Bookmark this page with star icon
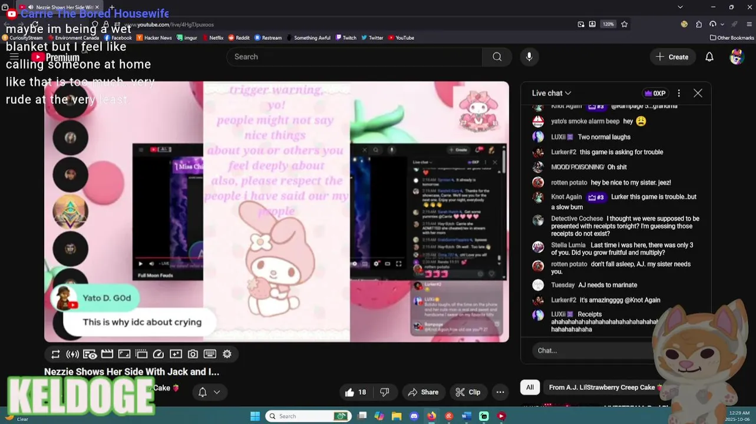This screenshot has height=424, width=756. point(625,24)
